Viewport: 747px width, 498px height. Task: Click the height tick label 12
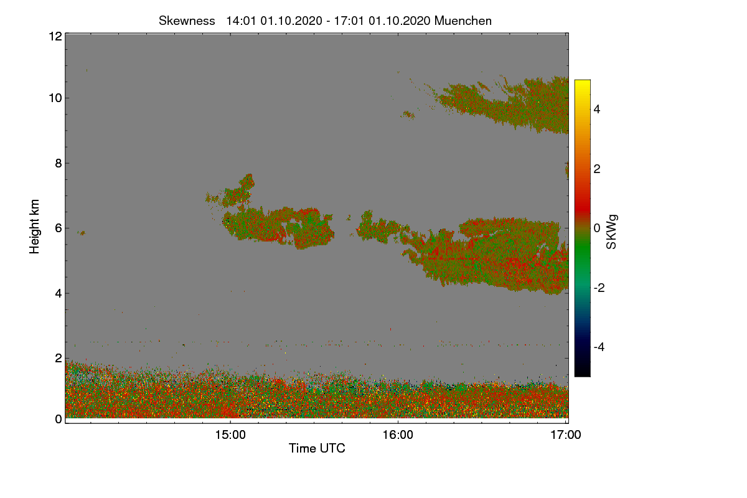pos(55,36)
